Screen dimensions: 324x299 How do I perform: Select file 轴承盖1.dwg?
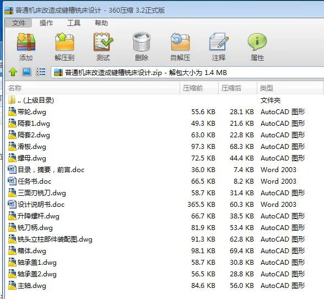point(164,263)
